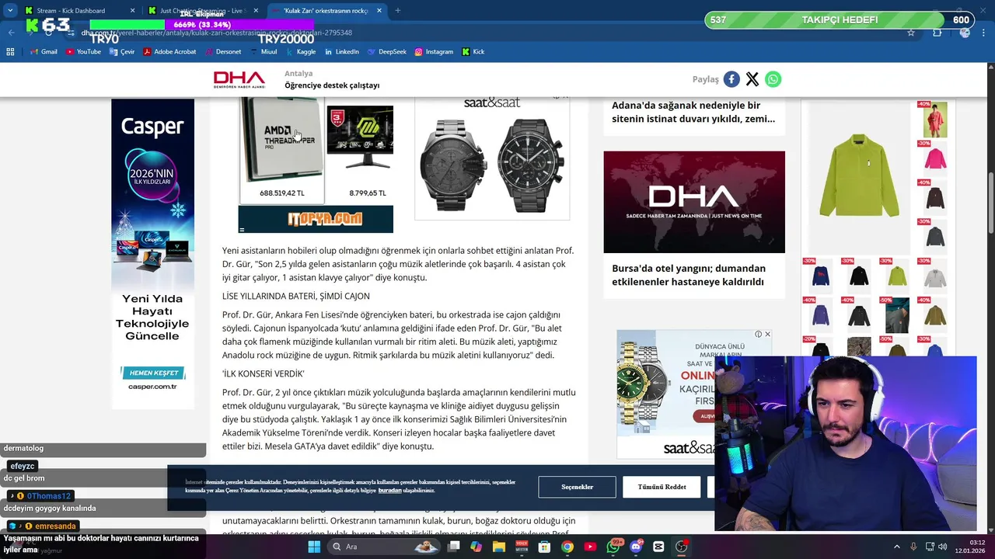
Task: Open the Instagram bookmark
Action: tap(434, 52)
